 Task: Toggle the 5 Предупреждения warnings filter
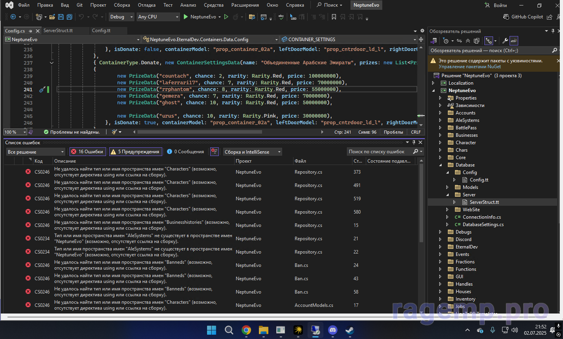tap(135, 152)
